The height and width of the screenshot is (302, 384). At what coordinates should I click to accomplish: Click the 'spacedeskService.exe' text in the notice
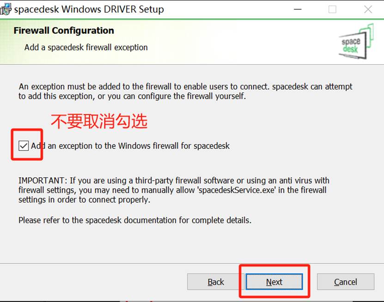point(236,190)
